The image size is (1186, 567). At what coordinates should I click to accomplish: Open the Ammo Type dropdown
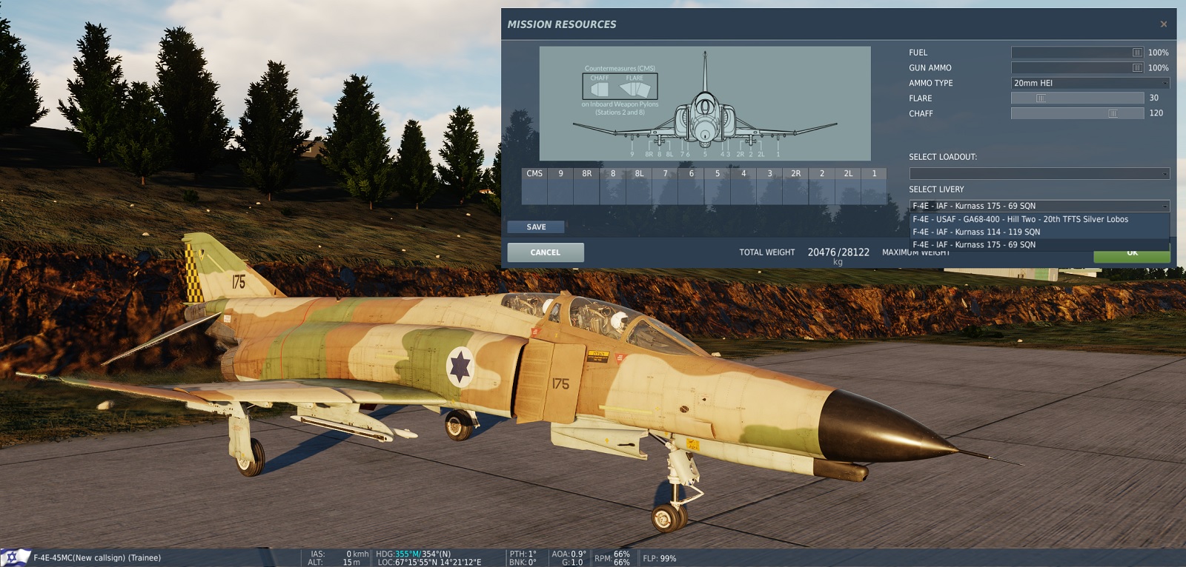pos(1090,83)
